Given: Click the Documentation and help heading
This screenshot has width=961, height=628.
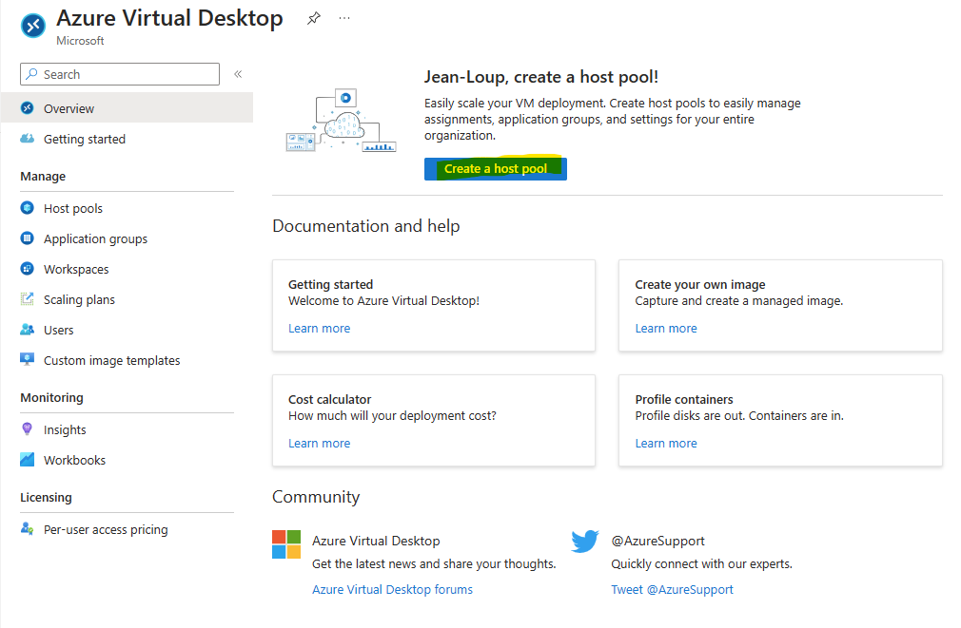Looking at the screenshot, I should click(x=366, y=226).
